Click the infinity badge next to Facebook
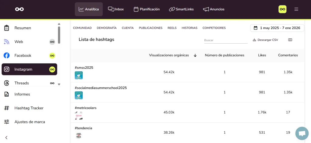The width and height of the screenshot is (311, 143). point(52,55)
